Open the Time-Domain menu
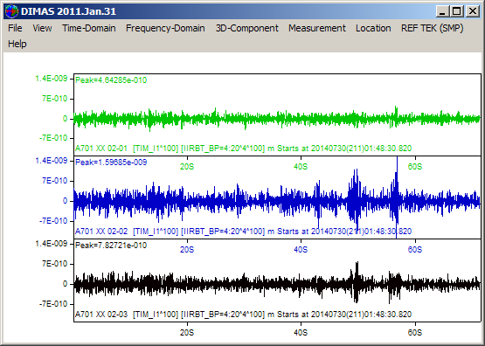 click(89, 28)
